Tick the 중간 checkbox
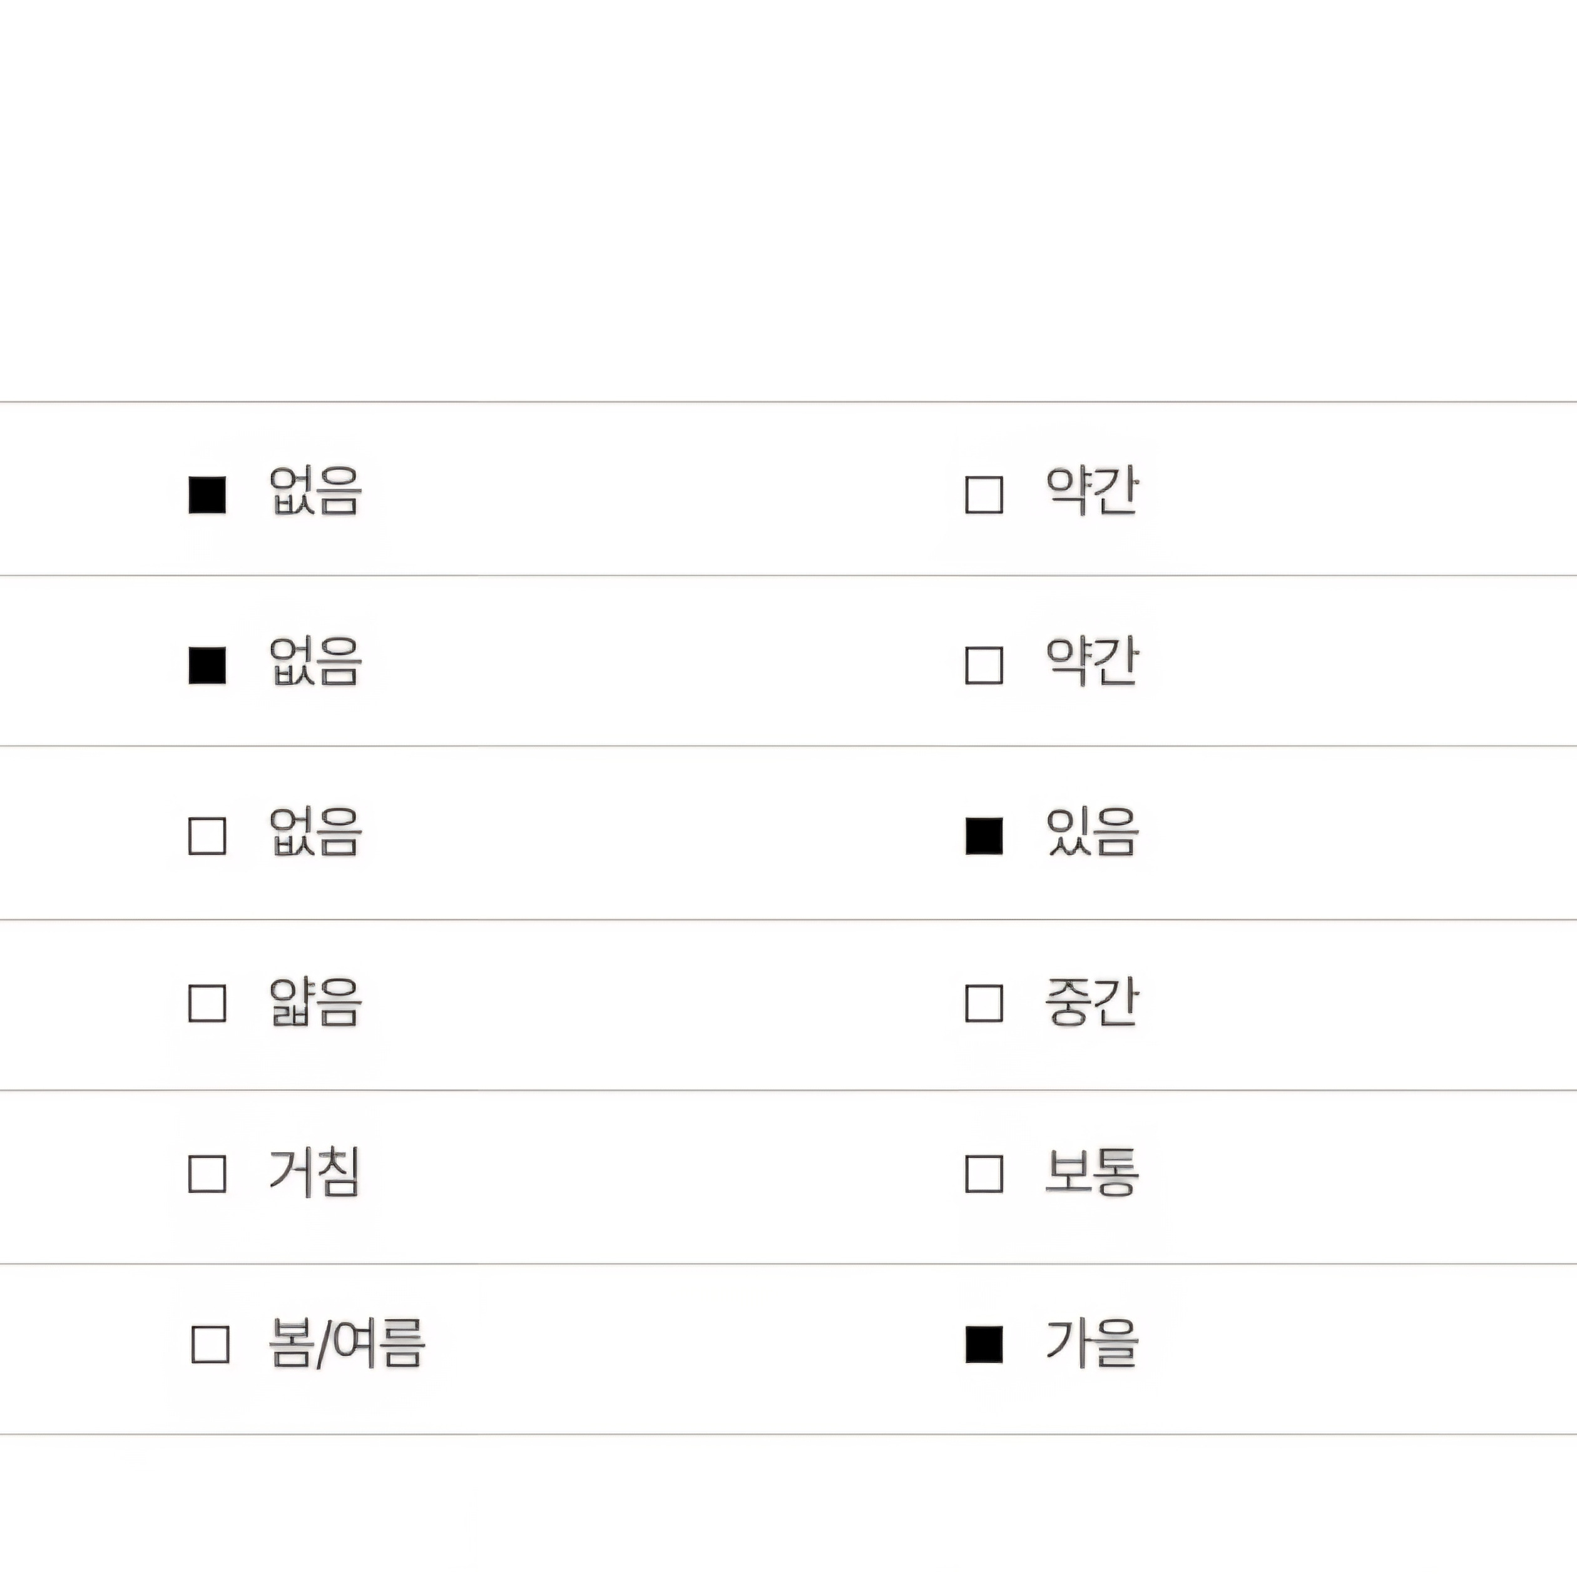1577x1577 pixels. coord(984,1003)
